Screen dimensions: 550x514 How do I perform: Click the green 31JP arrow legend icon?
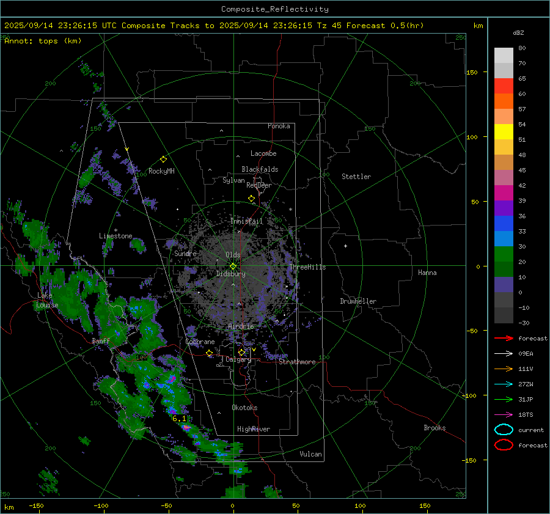(504, 399)
